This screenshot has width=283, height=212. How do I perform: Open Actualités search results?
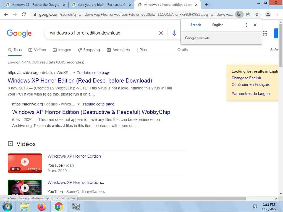click(118, 50)
